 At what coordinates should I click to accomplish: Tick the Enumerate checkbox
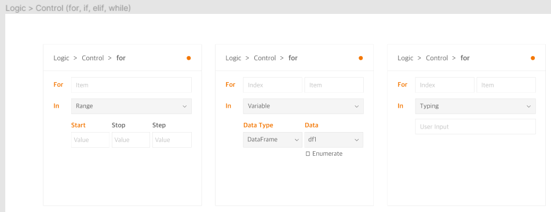308,153
